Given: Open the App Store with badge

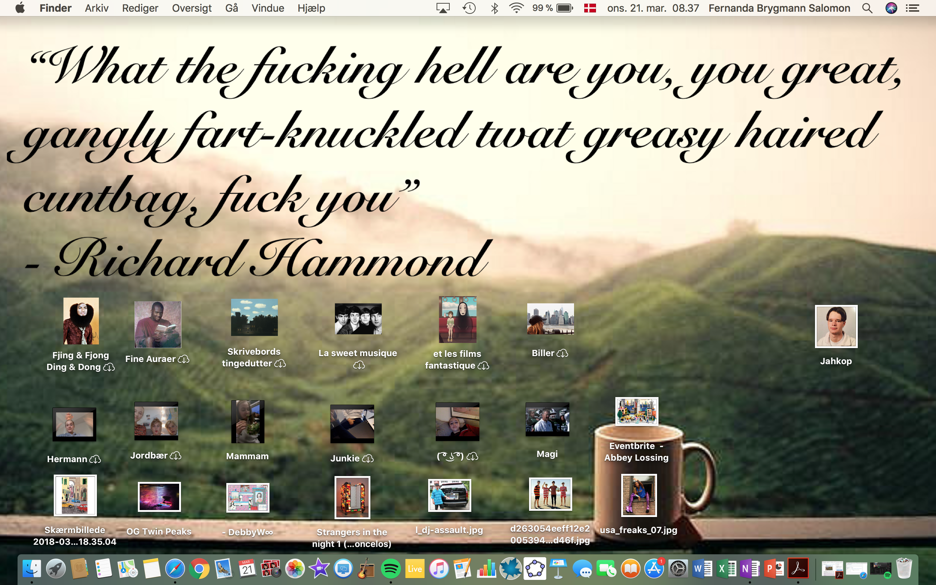Looking at the screenshot, I should [654, 569].
